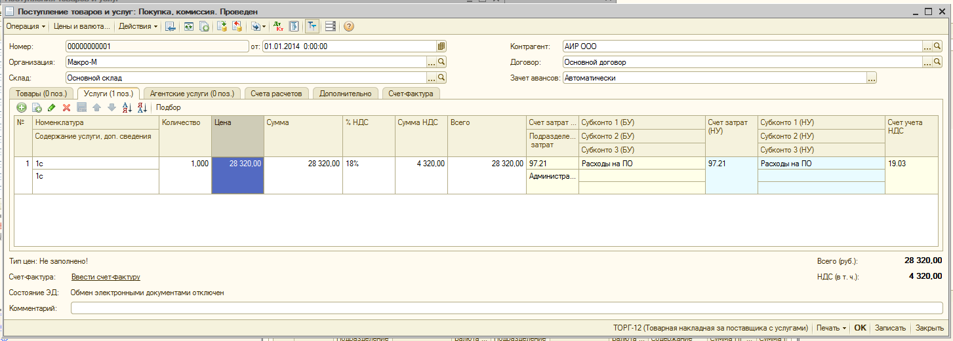Image resolution: width=953 pixels, height=341 pixels.
Task: Switch to the Товары (0 поз.) tab
Action: pyautogui.click(x=41, y=94)
